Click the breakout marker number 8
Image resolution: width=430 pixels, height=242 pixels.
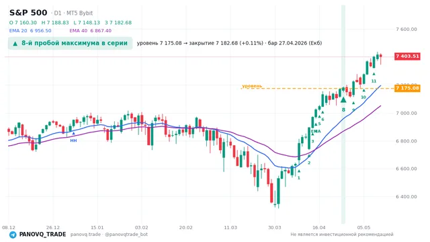coord(343,110)
